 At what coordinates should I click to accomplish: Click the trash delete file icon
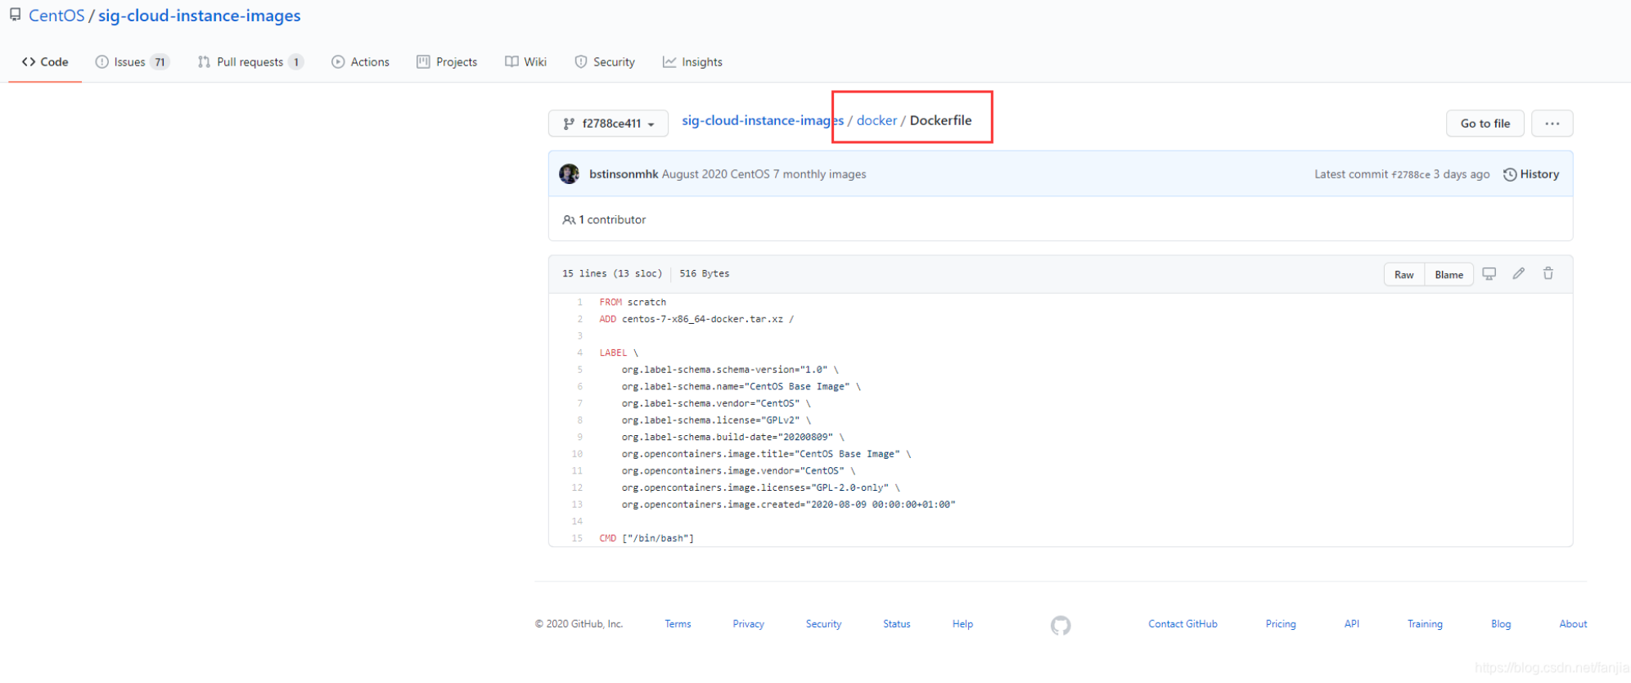[x=1548, y=274]
